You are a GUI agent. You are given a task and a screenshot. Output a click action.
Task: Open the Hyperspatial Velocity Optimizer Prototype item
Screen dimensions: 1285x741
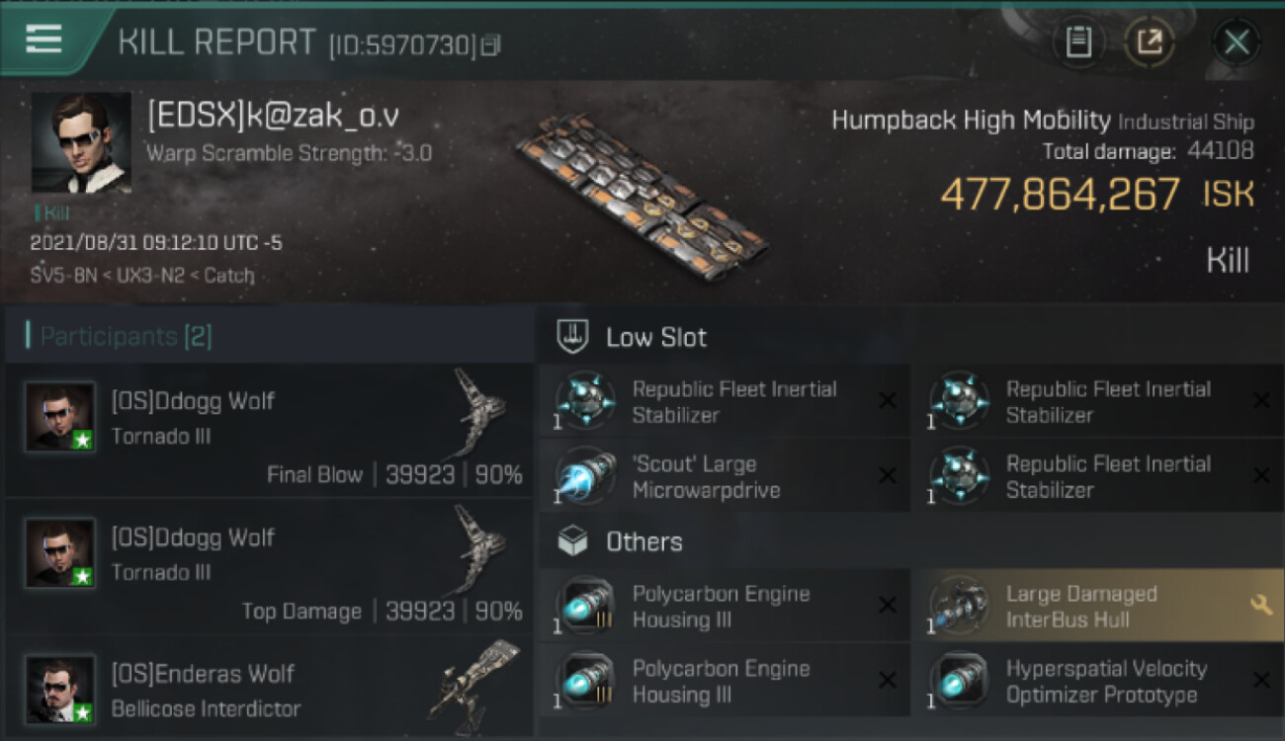click(x=1105, y=681)
